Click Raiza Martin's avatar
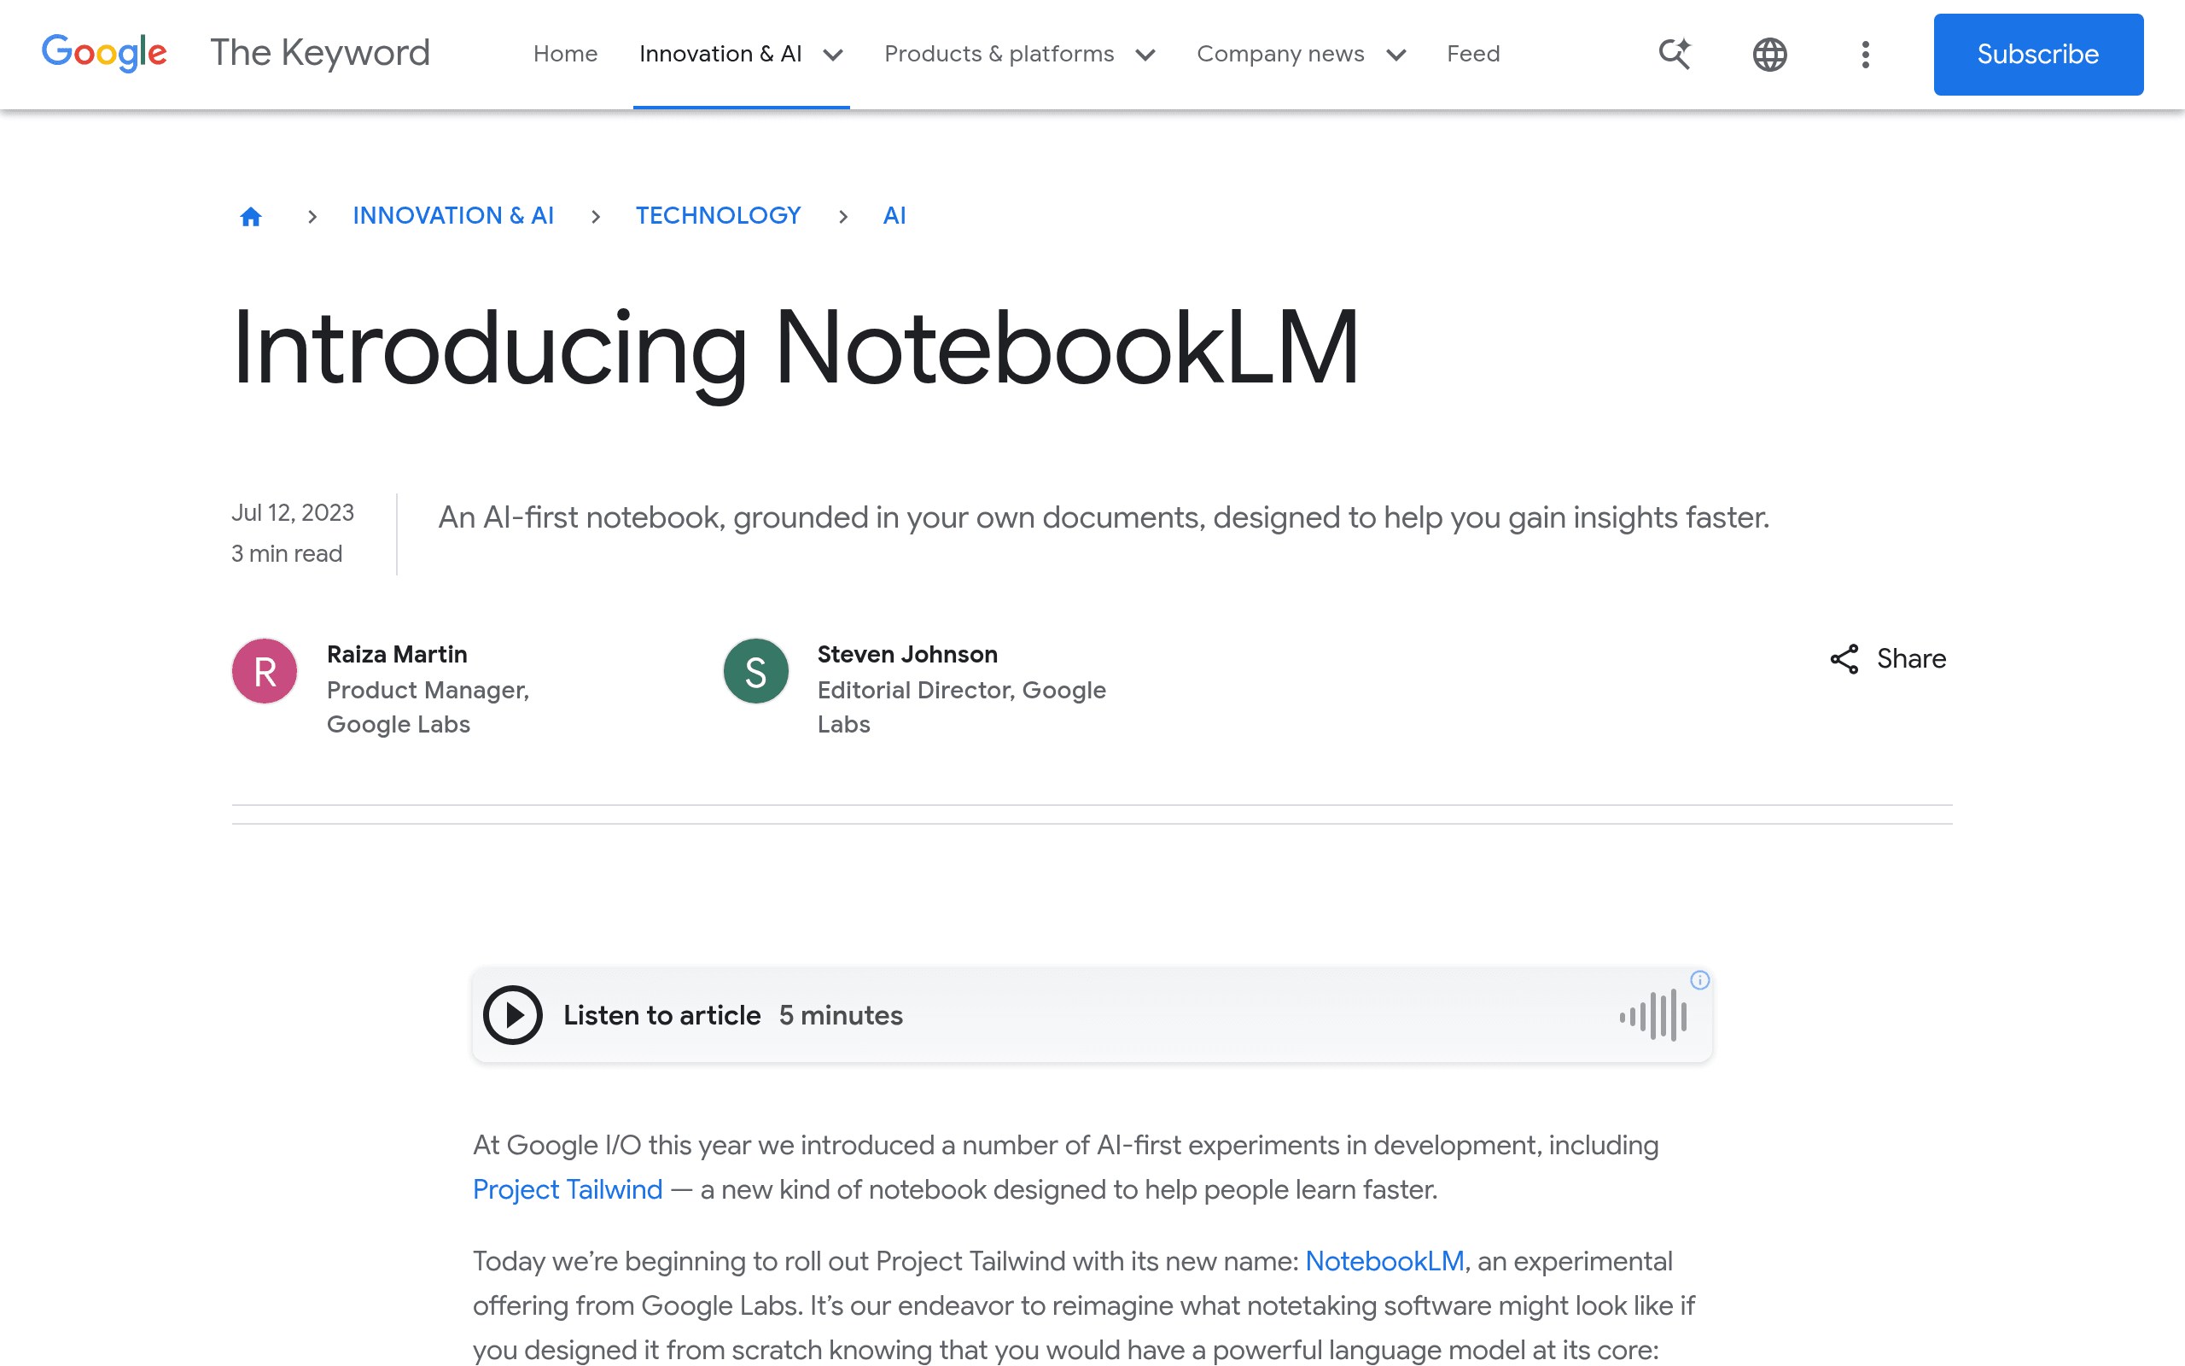The height and width of the screenshot is (1366, 2185). point(265,671)
